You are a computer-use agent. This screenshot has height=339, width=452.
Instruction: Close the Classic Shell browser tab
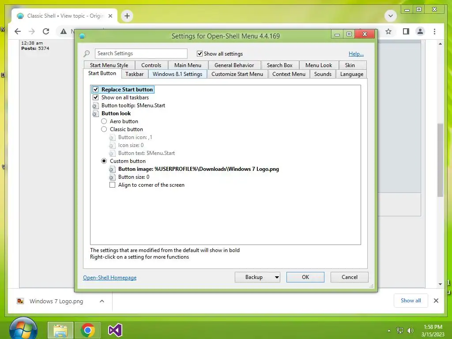pyautogui.click(x=110, y=16)
